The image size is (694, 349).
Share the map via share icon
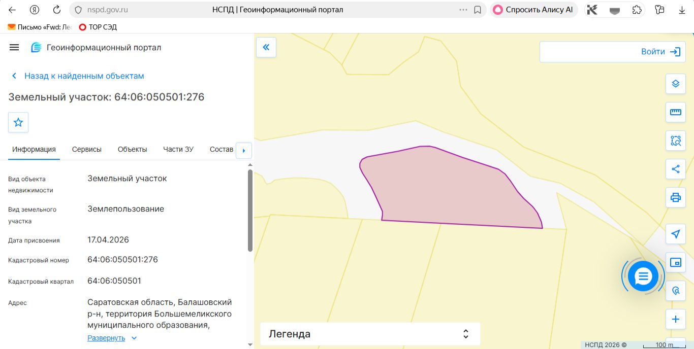pos(676,169)
